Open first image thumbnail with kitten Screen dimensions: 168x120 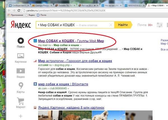tap(50, 115)
